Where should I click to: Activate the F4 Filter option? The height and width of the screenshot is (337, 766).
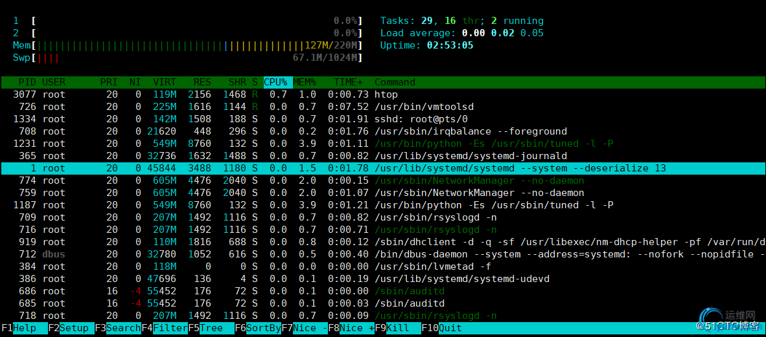tap(165, 328)
